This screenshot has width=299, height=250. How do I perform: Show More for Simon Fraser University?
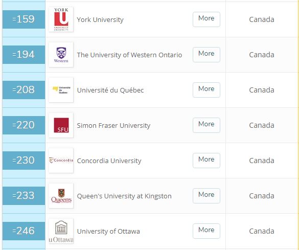click(206, 125)
